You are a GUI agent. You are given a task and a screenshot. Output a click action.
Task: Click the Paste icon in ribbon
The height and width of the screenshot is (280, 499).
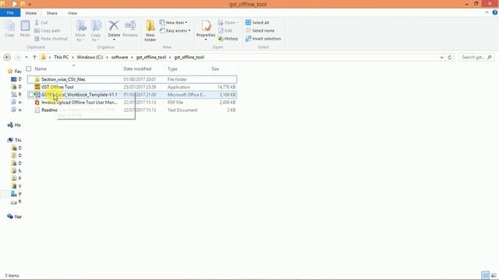click(x=25, y=29)
